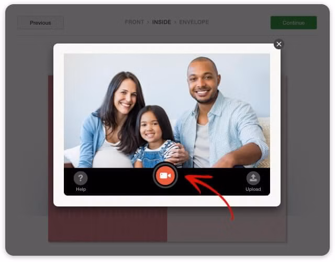This screenshot has width=335, height=262.
Task: Select the INSIDE step
Action: pyautogui.click(x=162, y=22)
